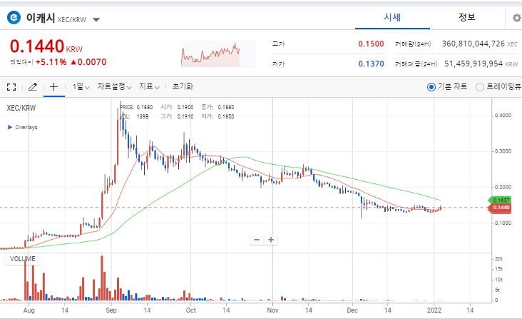522x319 pixels.
Task: Click the 0.4000 price axis label
Action: click(503, 115)
